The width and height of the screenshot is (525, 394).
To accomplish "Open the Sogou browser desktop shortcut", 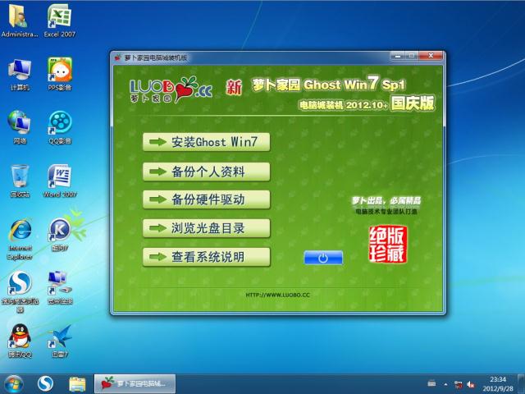I will tap(20, 291).
